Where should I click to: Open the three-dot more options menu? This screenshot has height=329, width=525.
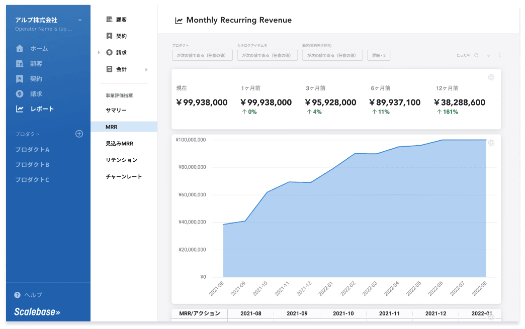click(499, 55)
